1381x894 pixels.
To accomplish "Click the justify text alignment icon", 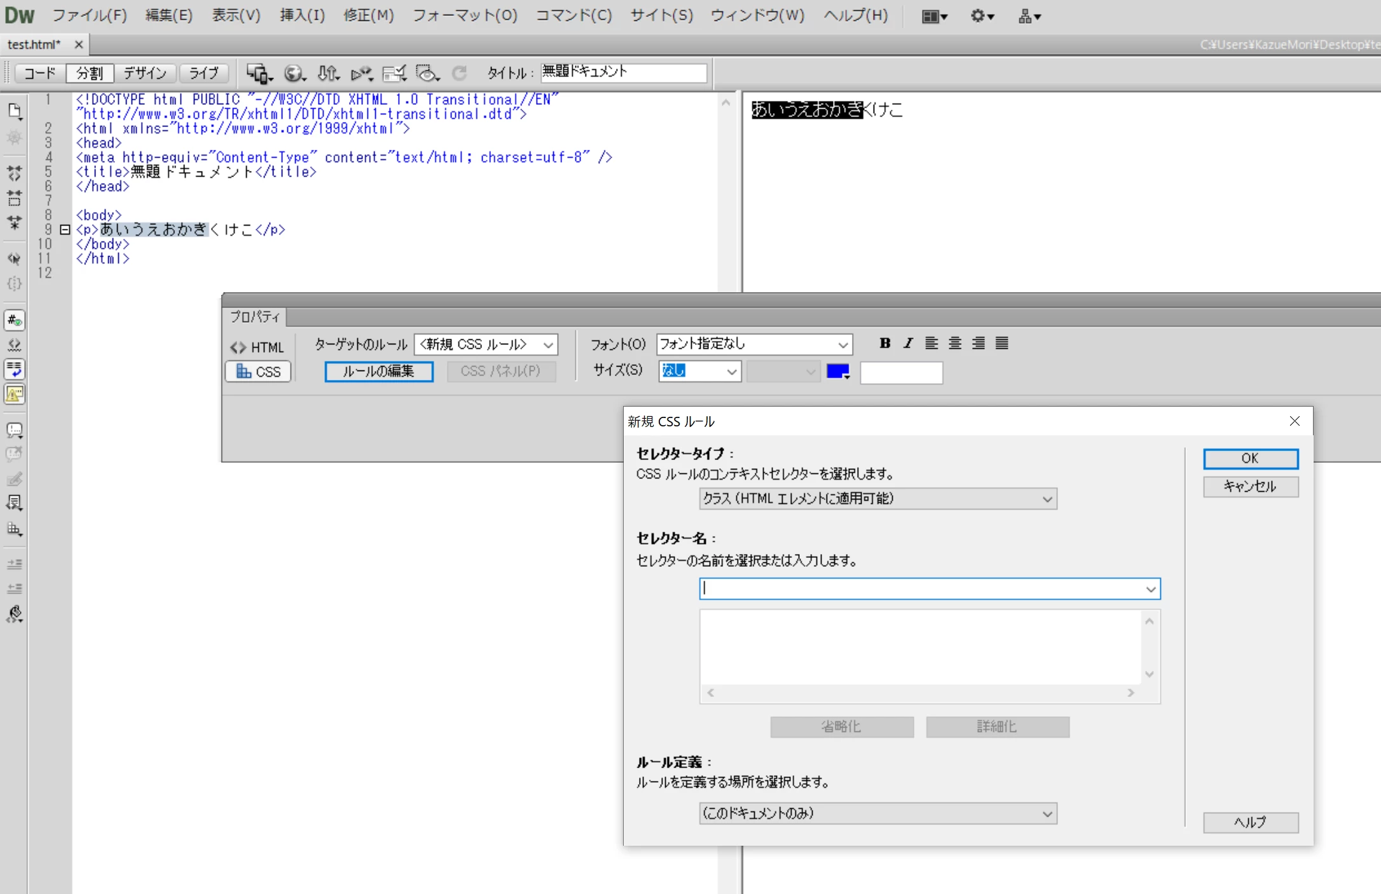I will (1001, 343).
